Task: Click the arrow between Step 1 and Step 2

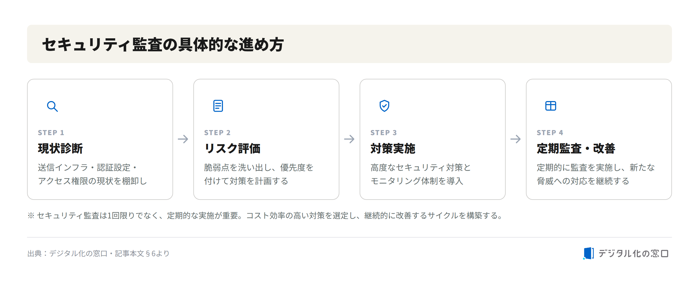Action: click(x=183, y=139)
